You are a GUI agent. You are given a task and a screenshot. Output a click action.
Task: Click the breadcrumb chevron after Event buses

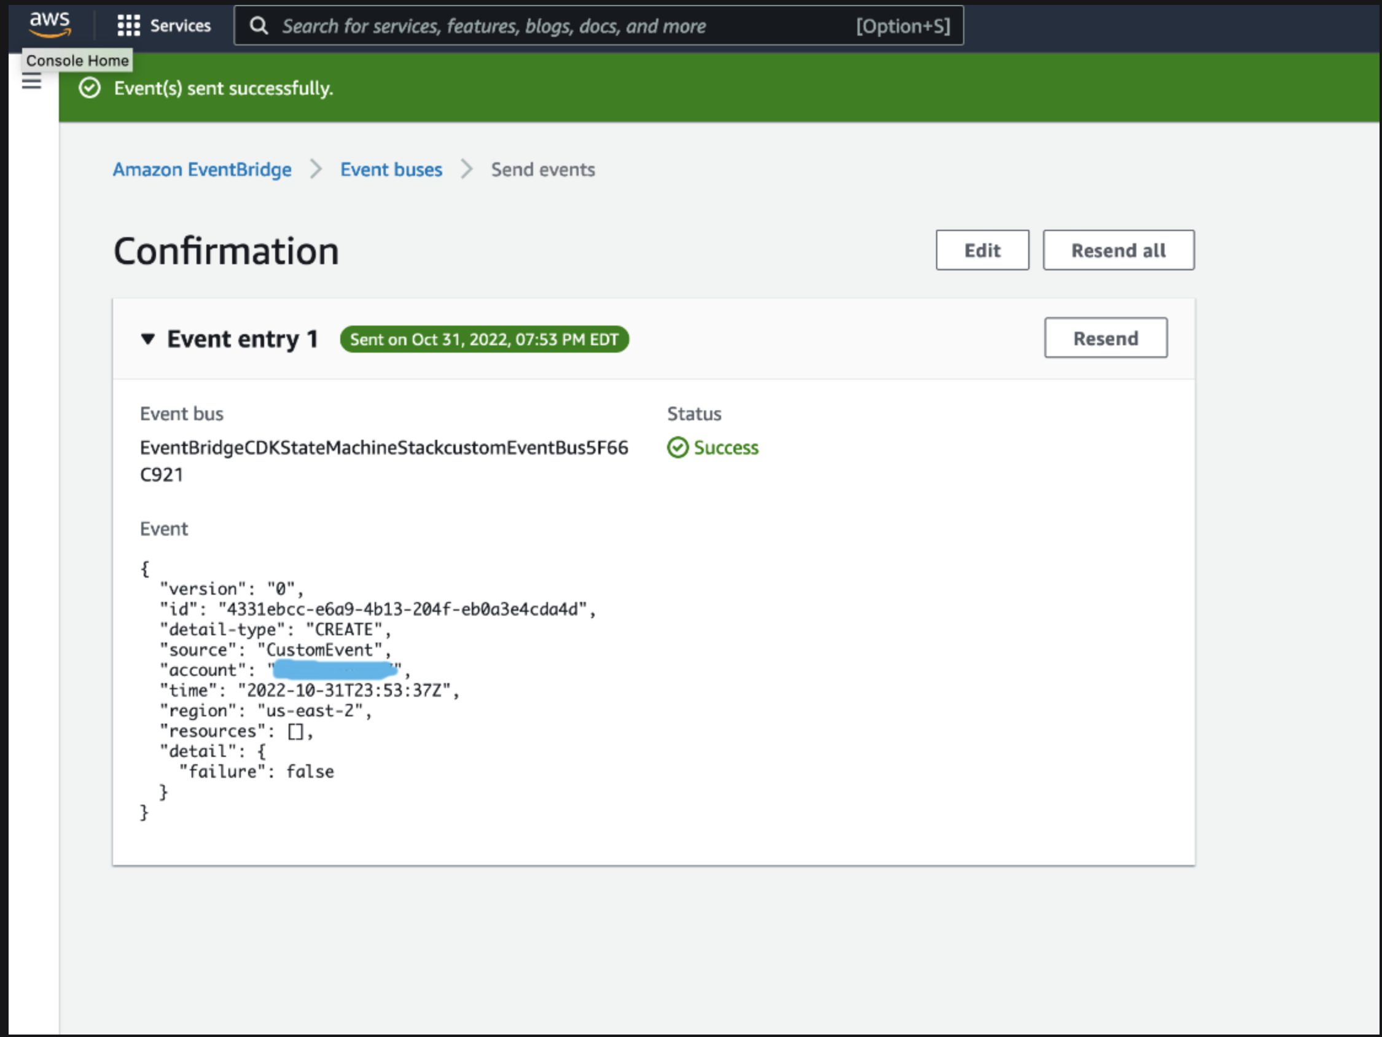(467, 170)
